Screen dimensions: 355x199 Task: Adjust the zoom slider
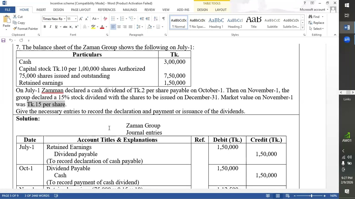pos(311,196)
